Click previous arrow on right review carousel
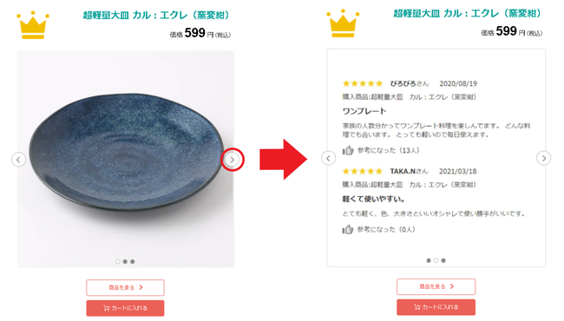This screenshot has height=321, width=564. (x=328, y=158)
